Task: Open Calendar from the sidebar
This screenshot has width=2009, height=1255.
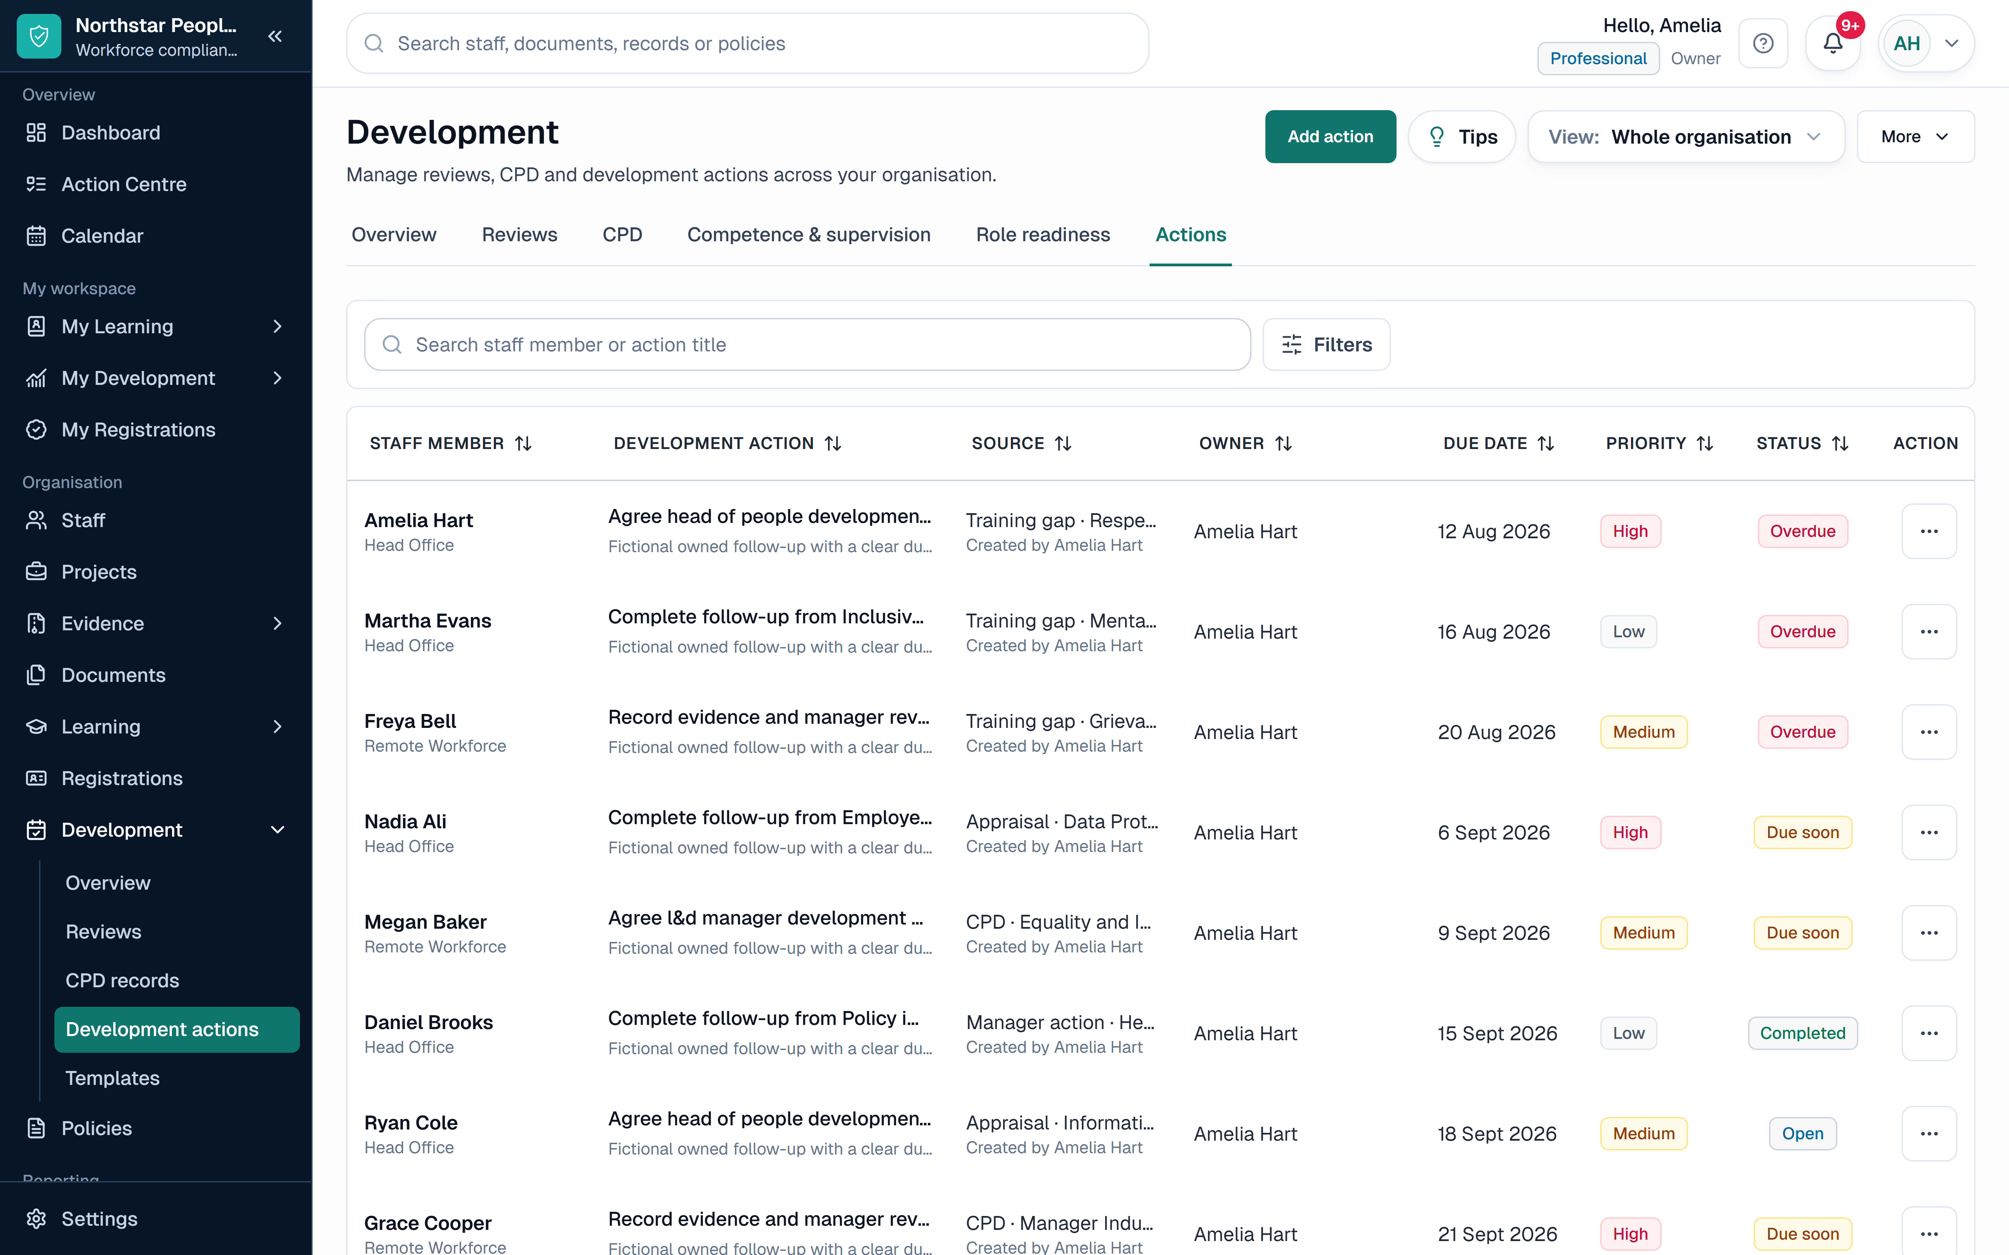Action: (156, 236)
